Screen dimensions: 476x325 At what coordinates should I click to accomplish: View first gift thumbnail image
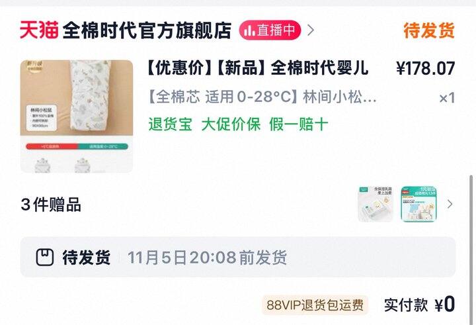(x=376, y=204)
